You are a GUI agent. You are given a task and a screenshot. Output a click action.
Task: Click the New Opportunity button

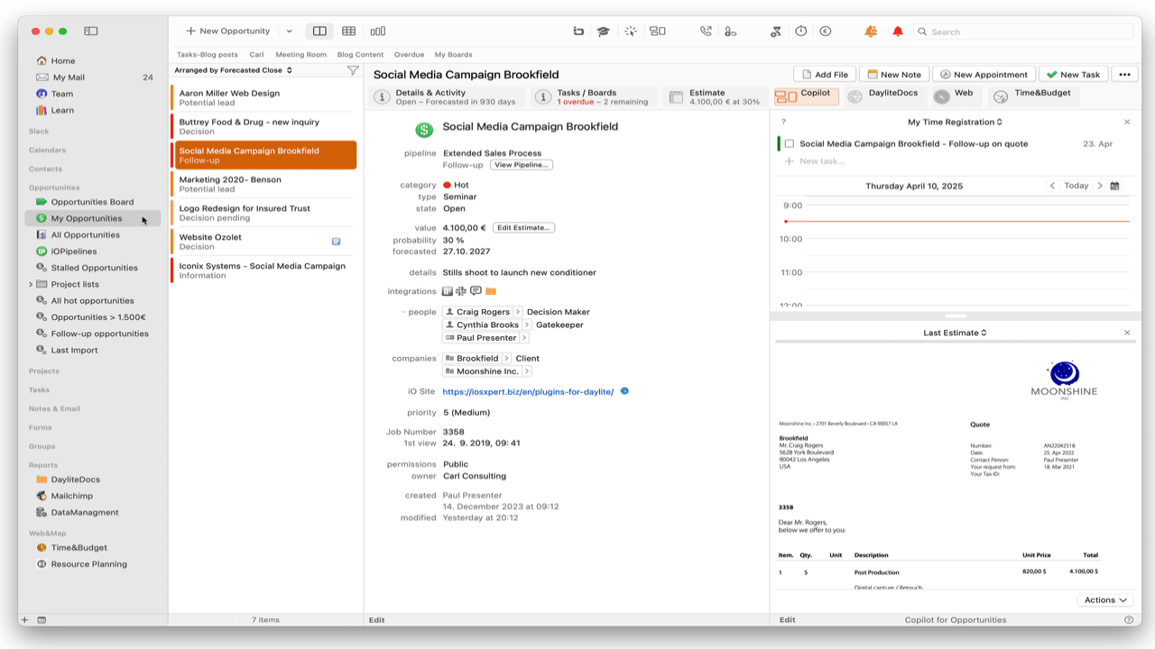pos(227,31)
